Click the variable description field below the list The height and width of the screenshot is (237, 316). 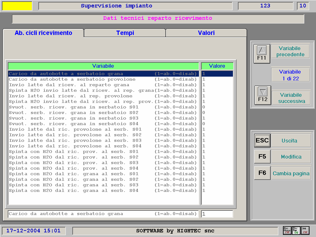[x=103, y=214]
